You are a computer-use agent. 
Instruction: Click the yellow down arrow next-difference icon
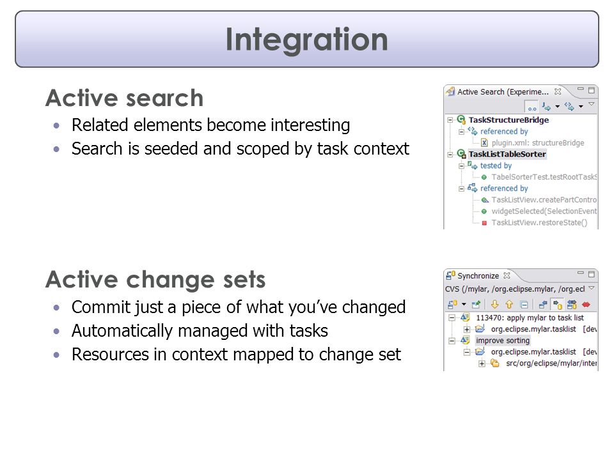[x=494, y=304]
